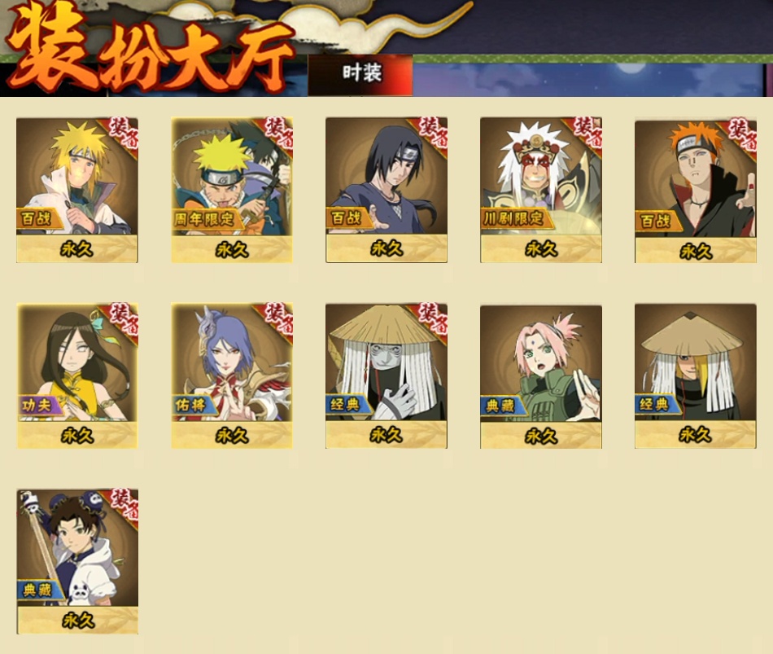Select the blond Minato 百战 costume portrait
This screenshot has width=773, height=654.
tap(77, 190)
